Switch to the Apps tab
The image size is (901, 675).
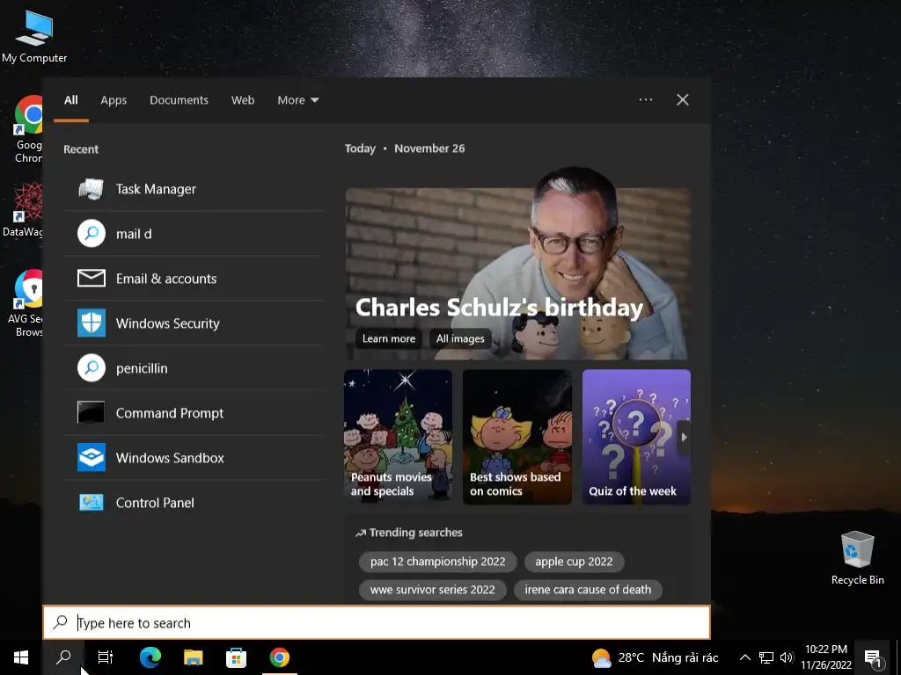coord(114,100)
